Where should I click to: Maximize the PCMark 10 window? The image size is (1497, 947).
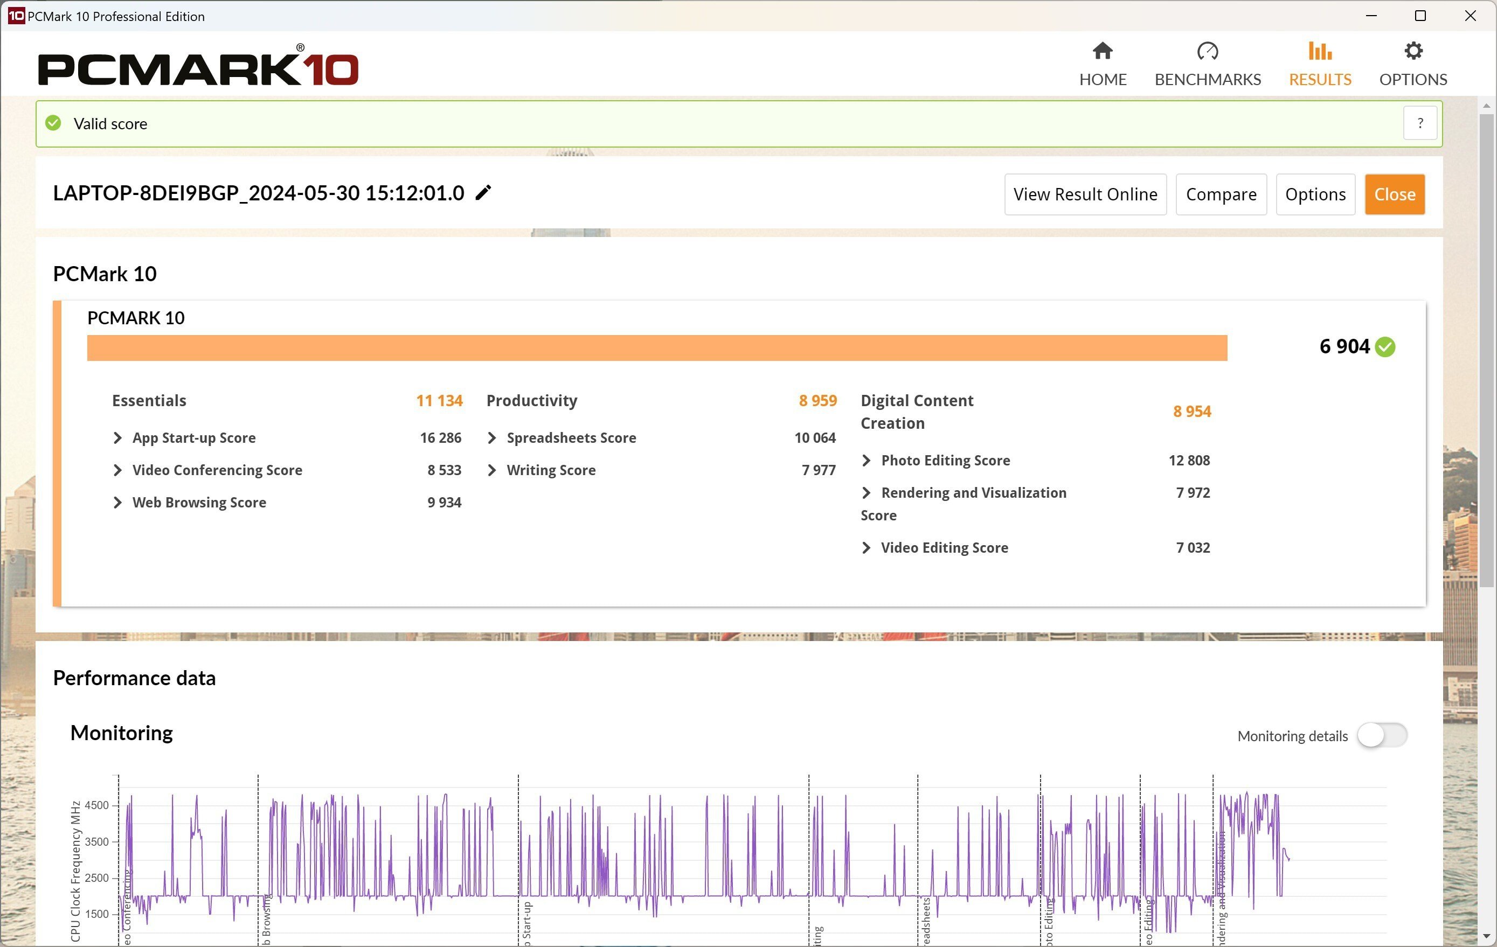pos(1420,16)
